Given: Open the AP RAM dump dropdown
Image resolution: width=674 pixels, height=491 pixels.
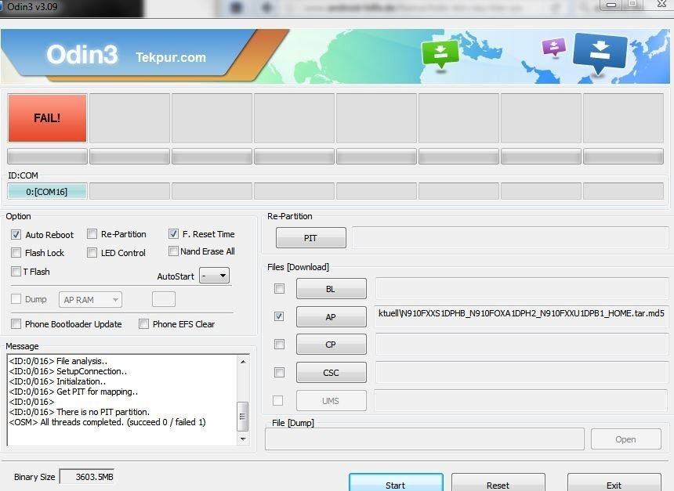Looking at the screenshot, I should tap(90, 299).
